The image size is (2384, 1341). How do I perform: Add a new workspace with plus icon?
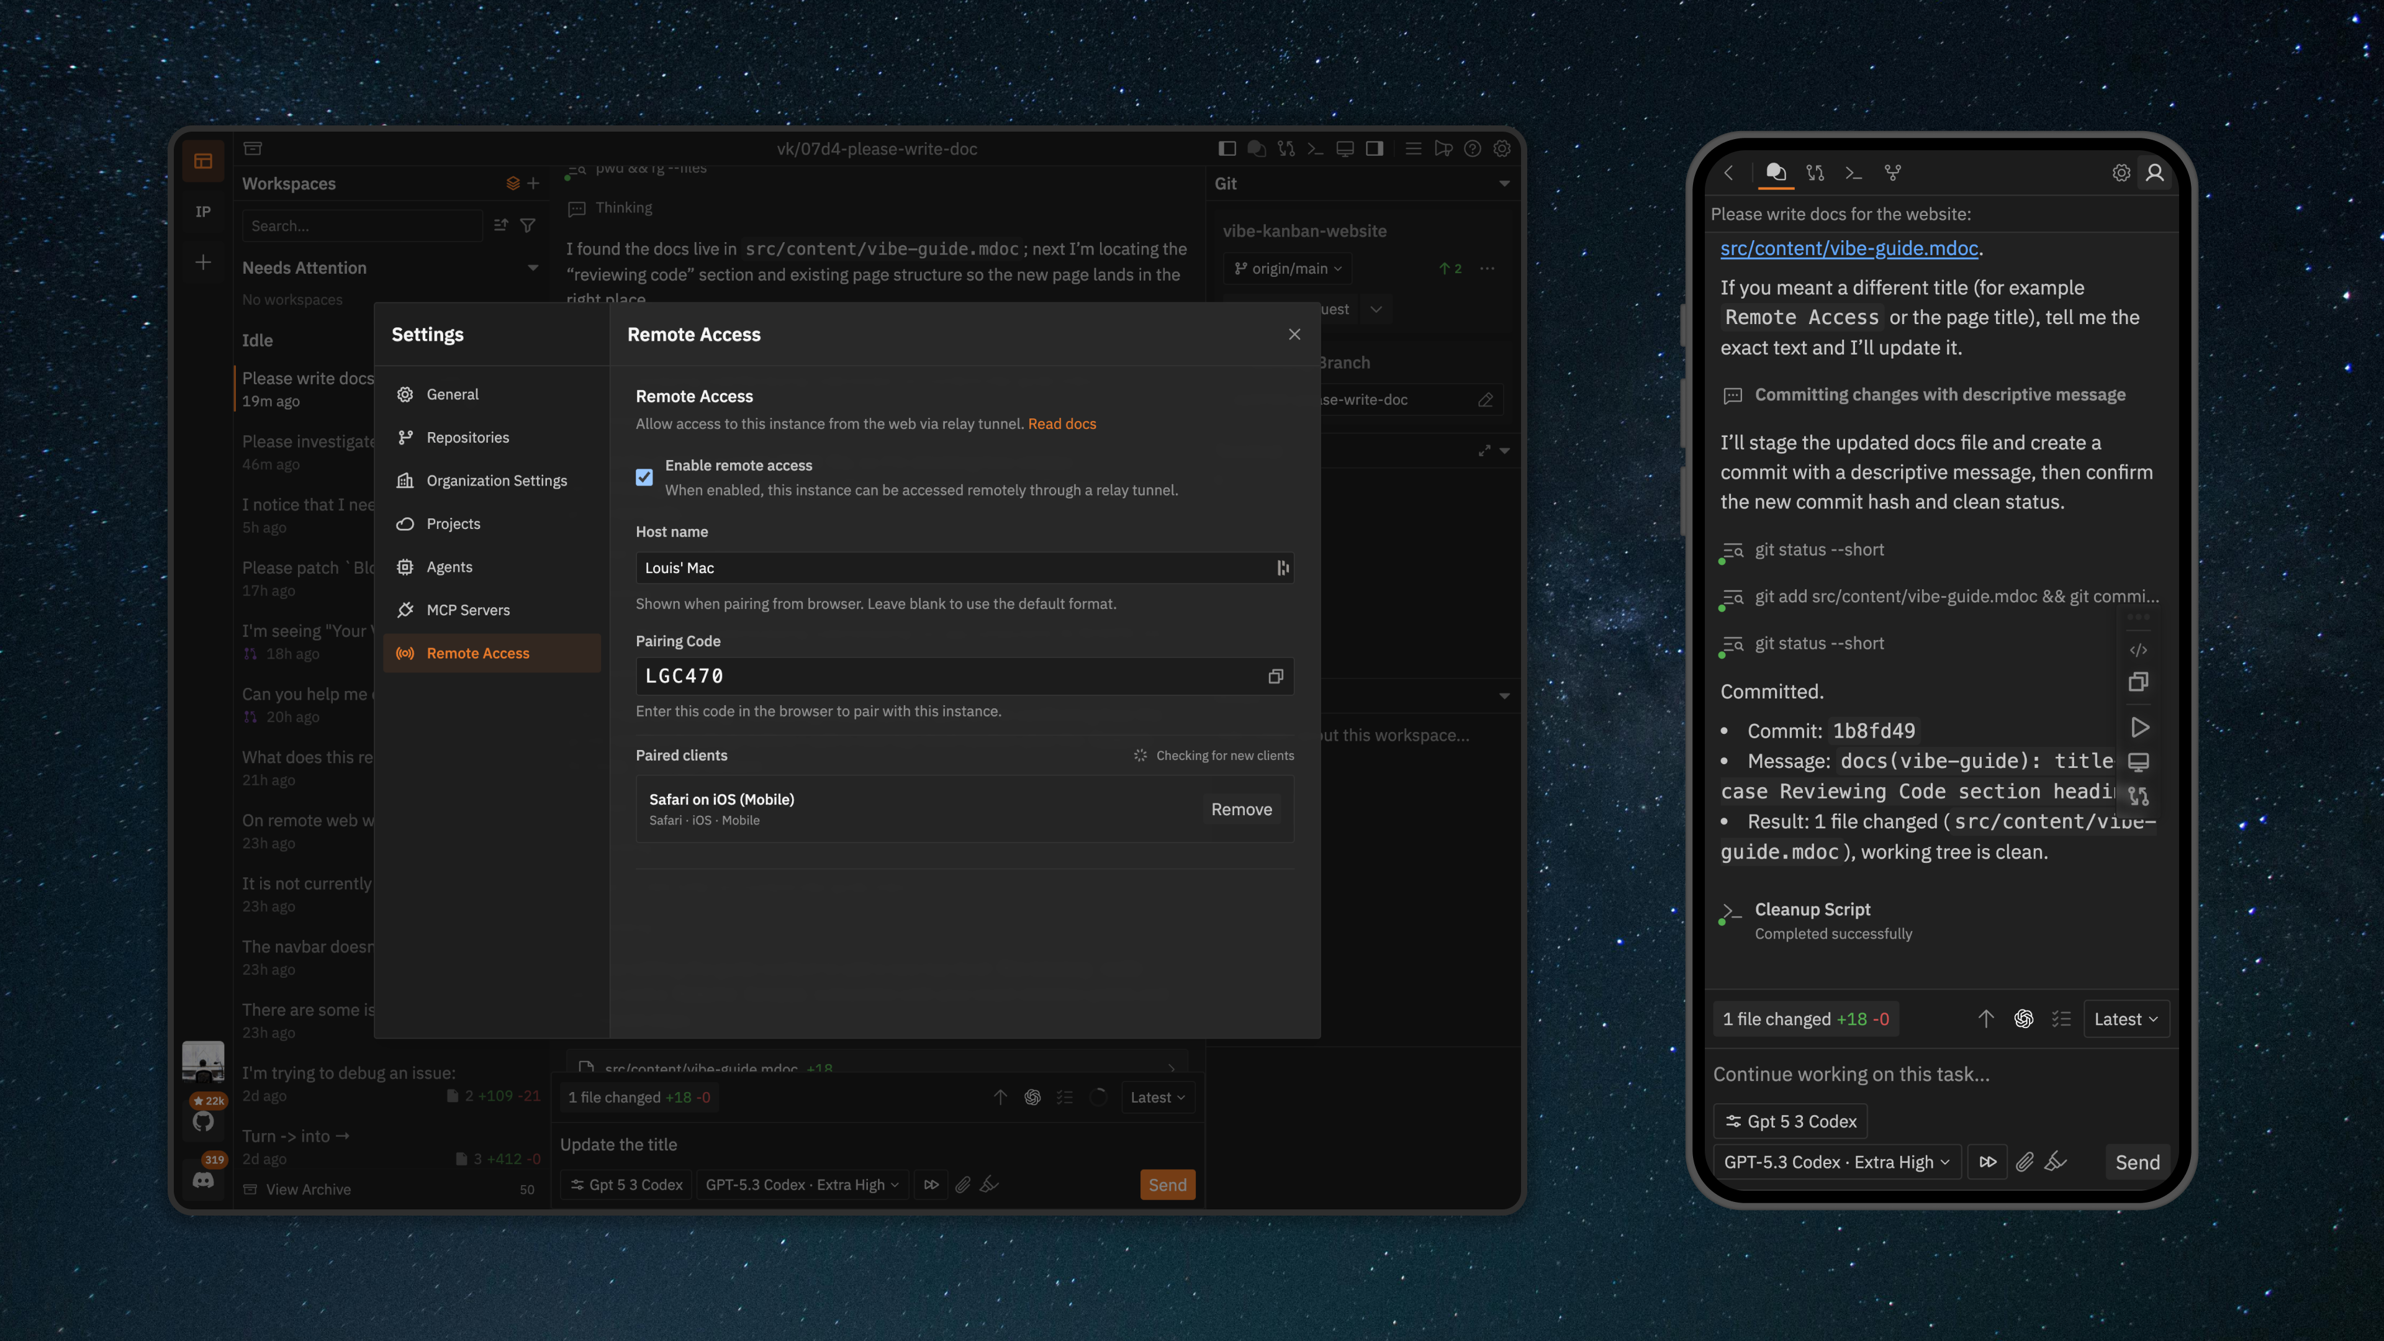coord(533,183)
